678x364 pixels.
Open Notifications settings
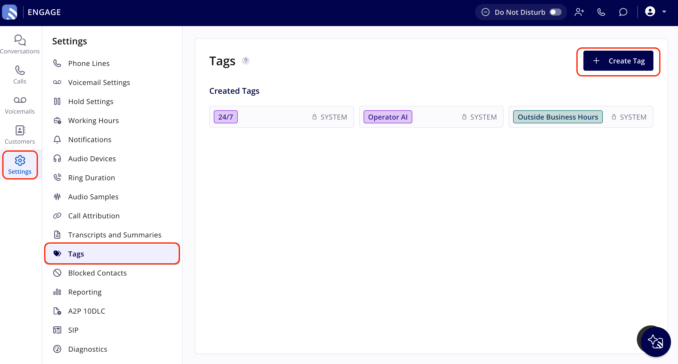pyautogui.click(x=112, y=140)
